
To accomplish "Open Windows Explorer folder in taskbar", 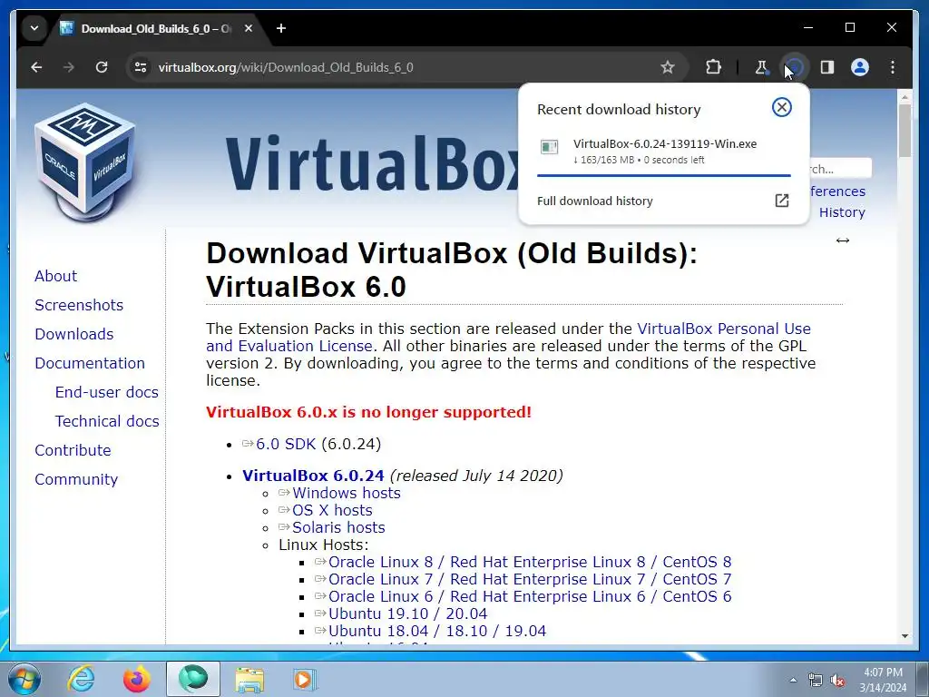I will click(249, 679).
